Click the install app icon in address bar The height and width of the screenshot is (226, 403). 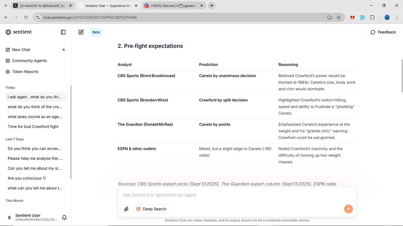[329, 17]
